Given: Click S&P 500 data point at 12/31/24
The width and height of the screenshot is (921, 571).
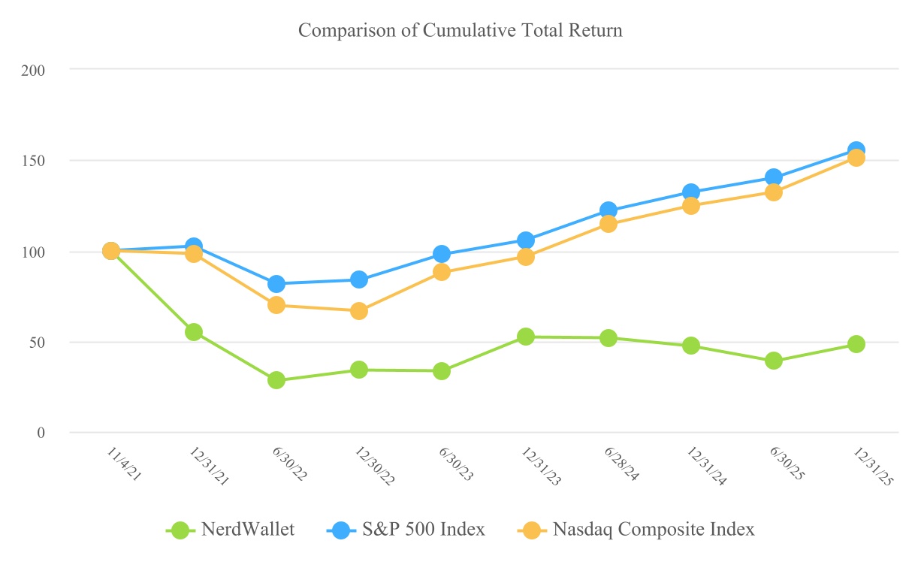Looking at the screenshot, I should coord(691,192).
